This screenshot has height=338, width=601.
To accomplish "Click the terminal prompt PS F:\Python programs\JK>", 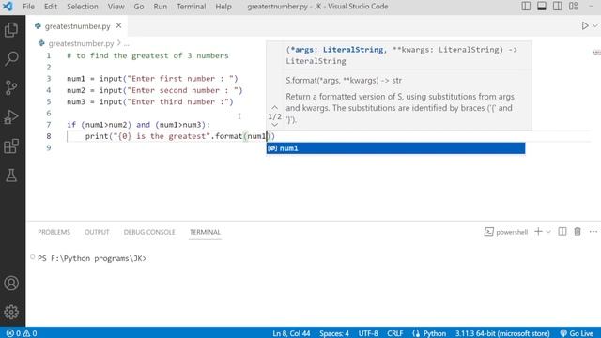I will [x=92, y=258].
